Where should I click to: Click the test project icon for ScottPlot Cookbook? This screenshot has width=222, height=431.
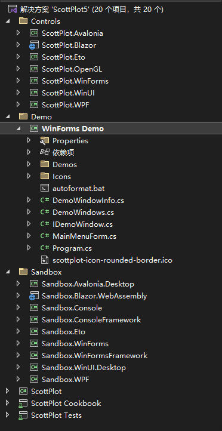point(23,404)
